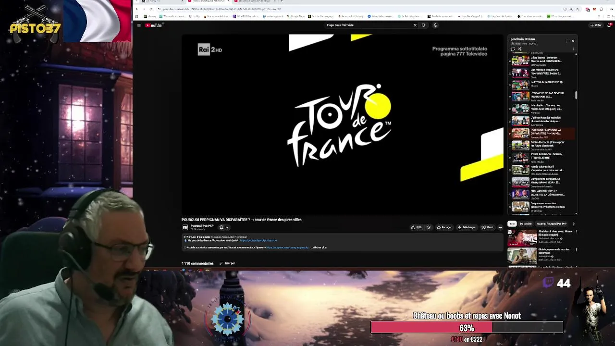Open the 'Gilets jaunes : comment Macron' playlist video
Viewport: 615px width, 346px height.
pyautogui.click(x=541, y=61)
